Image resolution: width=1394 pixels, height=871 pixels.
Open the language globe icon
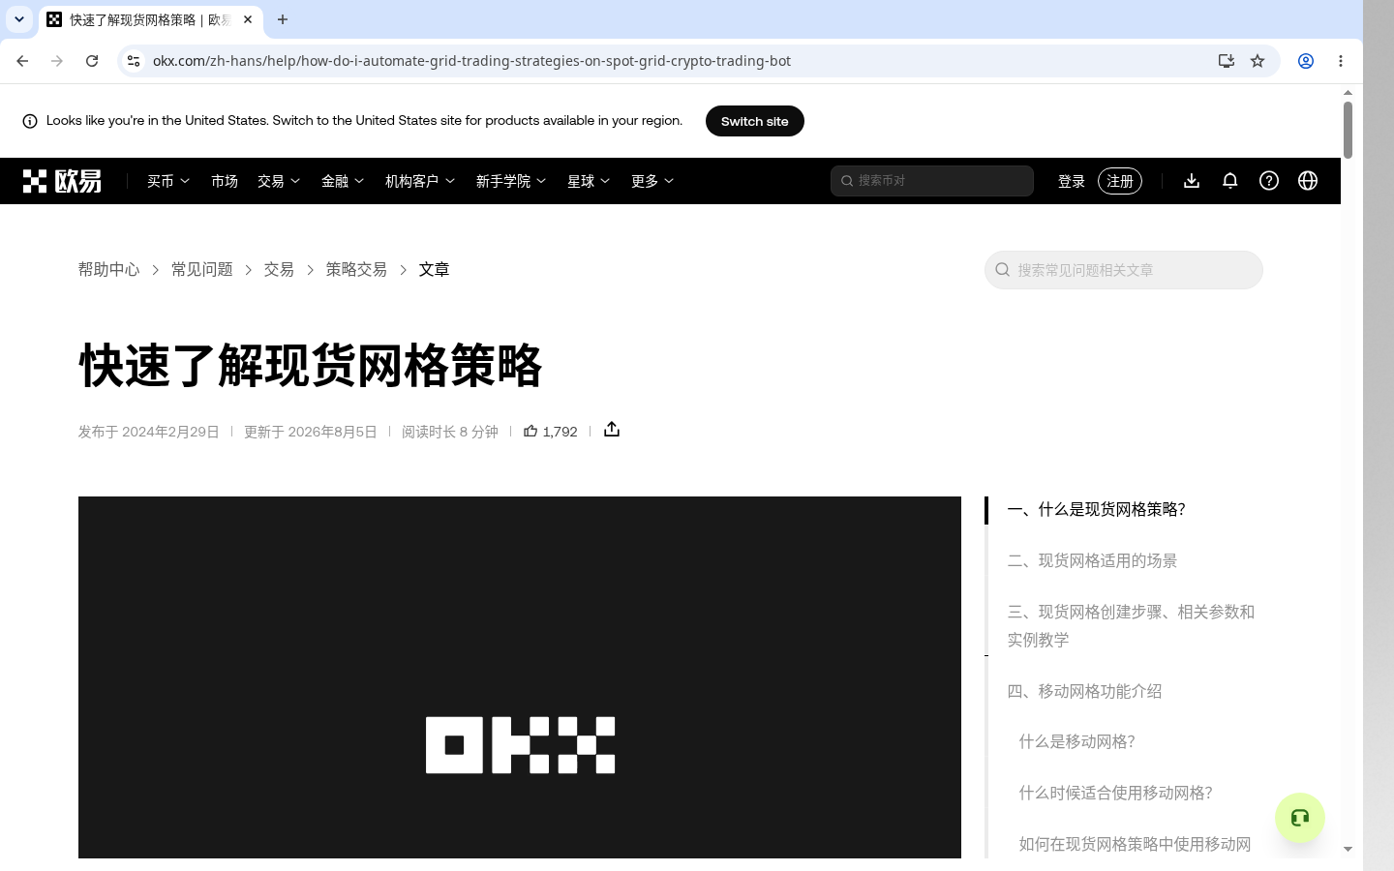click(1308, 181)
